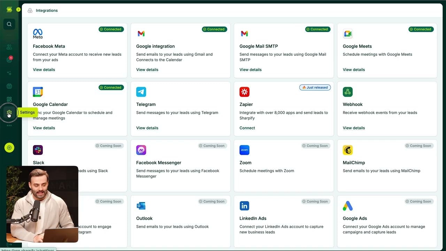Click the Sharpify logo in the sidebar

(x=9, y=9)
